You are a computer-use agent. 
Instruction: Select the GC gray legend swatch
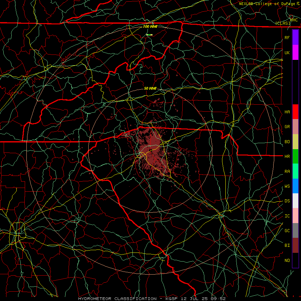pyautogui.click(x=295, y=230)
